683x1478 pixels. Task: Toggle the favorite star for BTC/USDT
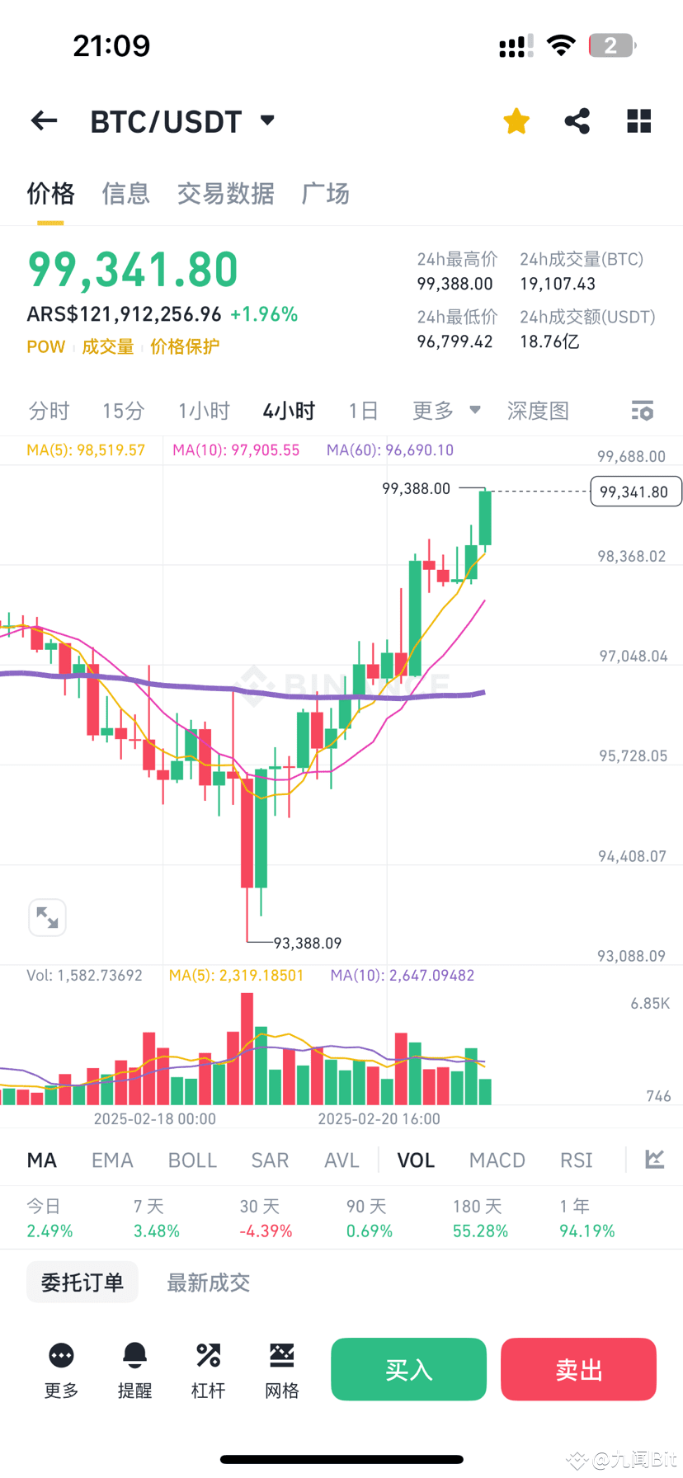click(x=516, y=120)
